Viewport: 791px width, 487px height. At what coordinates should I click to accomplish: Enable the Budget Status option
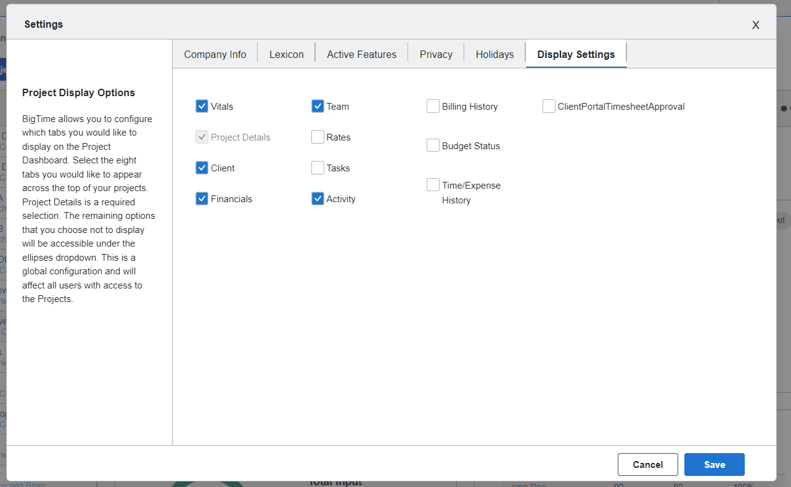433,145
